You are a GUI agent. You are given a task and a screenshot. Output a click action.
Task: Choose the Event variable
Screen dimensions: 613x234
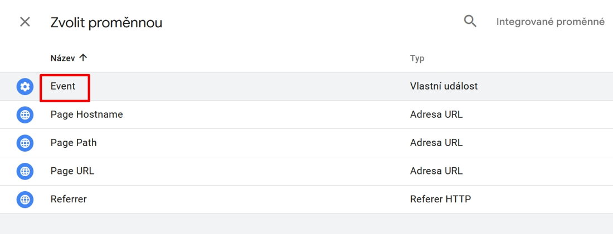63,86
